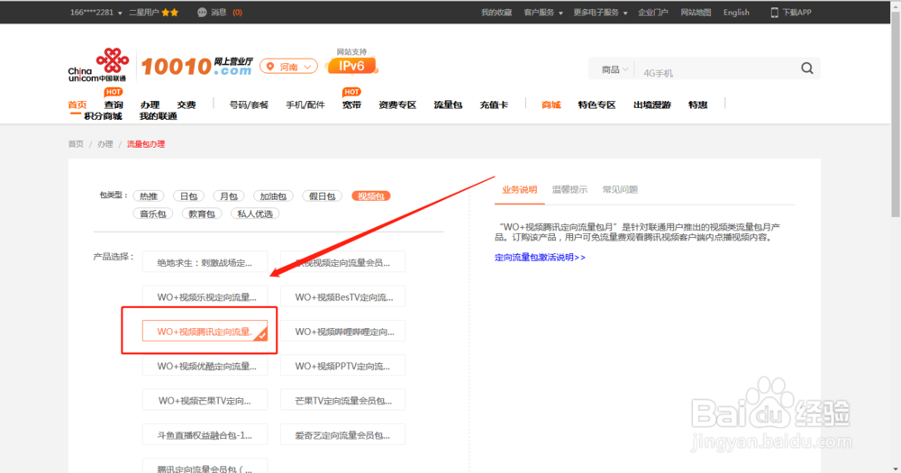Select product 斗鱼直播权益融合包-1...

(205, 434)
